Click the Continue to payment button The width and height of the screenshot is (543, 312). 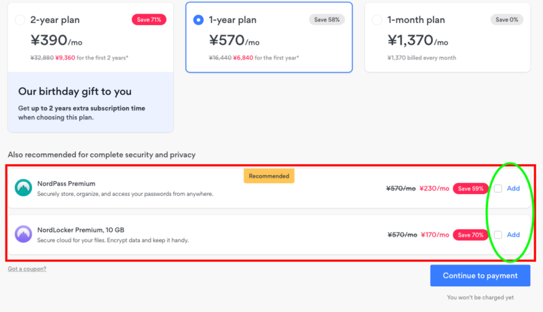point(480,275)
